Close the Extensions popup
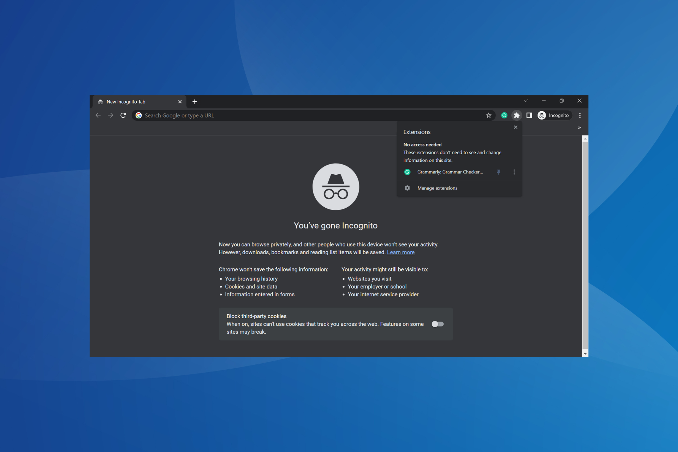The height and width of the screenshot is (452, 678). tap(516, 127)
